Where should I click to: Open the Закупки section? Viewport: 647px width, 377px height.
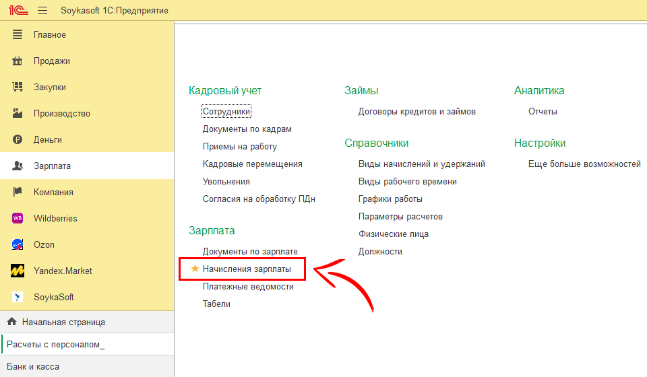pyautogui.click(x=87, y=87)
